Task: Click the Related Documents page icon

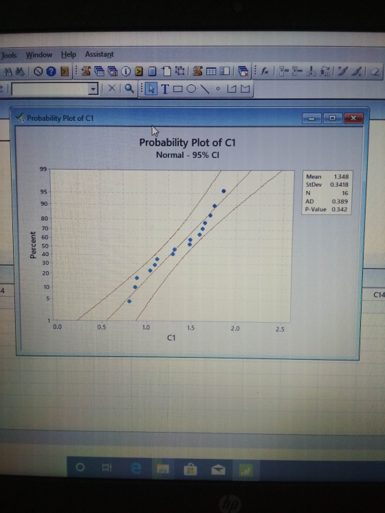Action: pyautogui.click(x=166, y=71)
